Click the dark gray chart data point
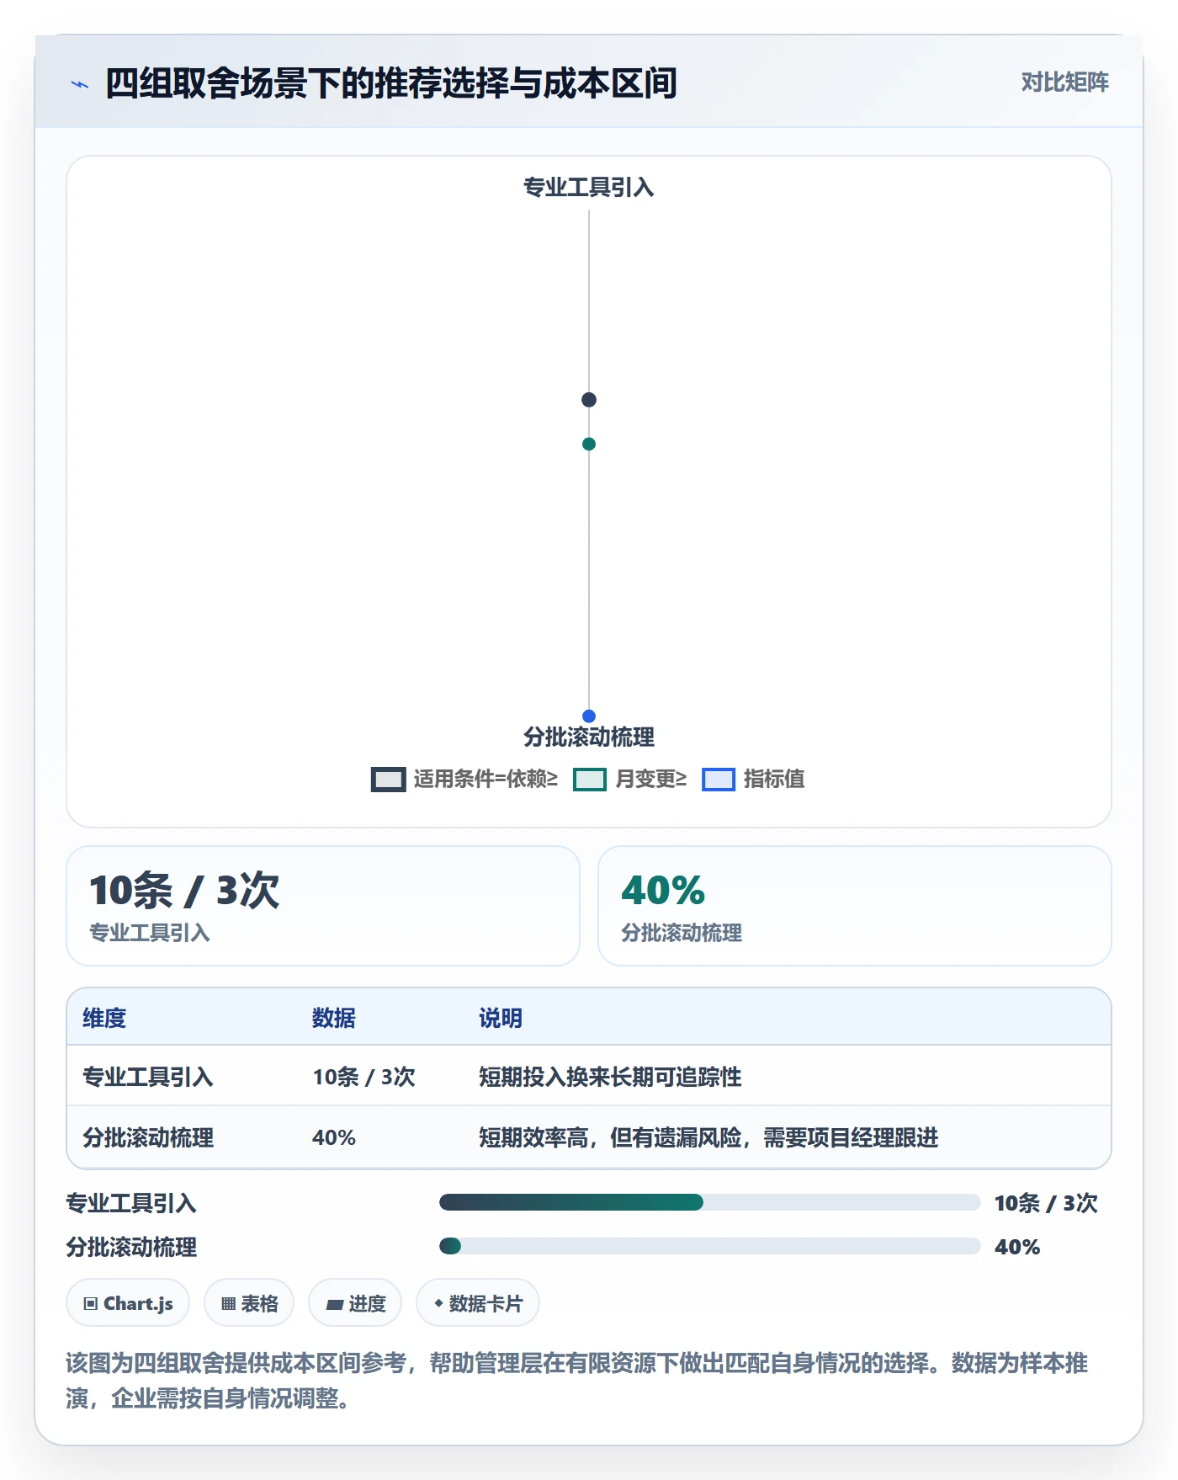Viewport: 1178px width, 1480px height. 589,400
